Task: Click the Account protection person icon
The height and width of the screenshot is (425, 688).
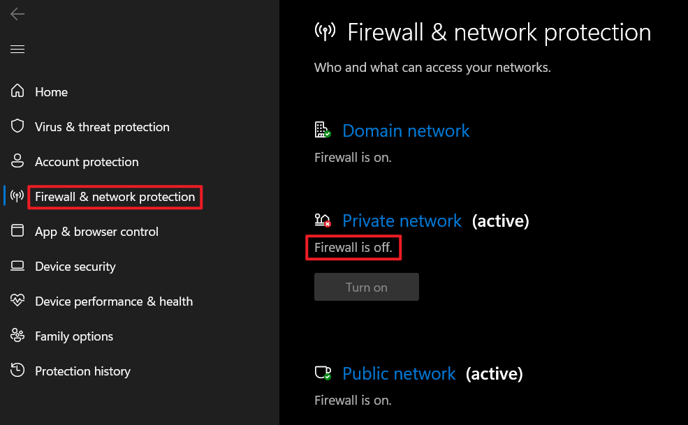Action: point(18,161)
